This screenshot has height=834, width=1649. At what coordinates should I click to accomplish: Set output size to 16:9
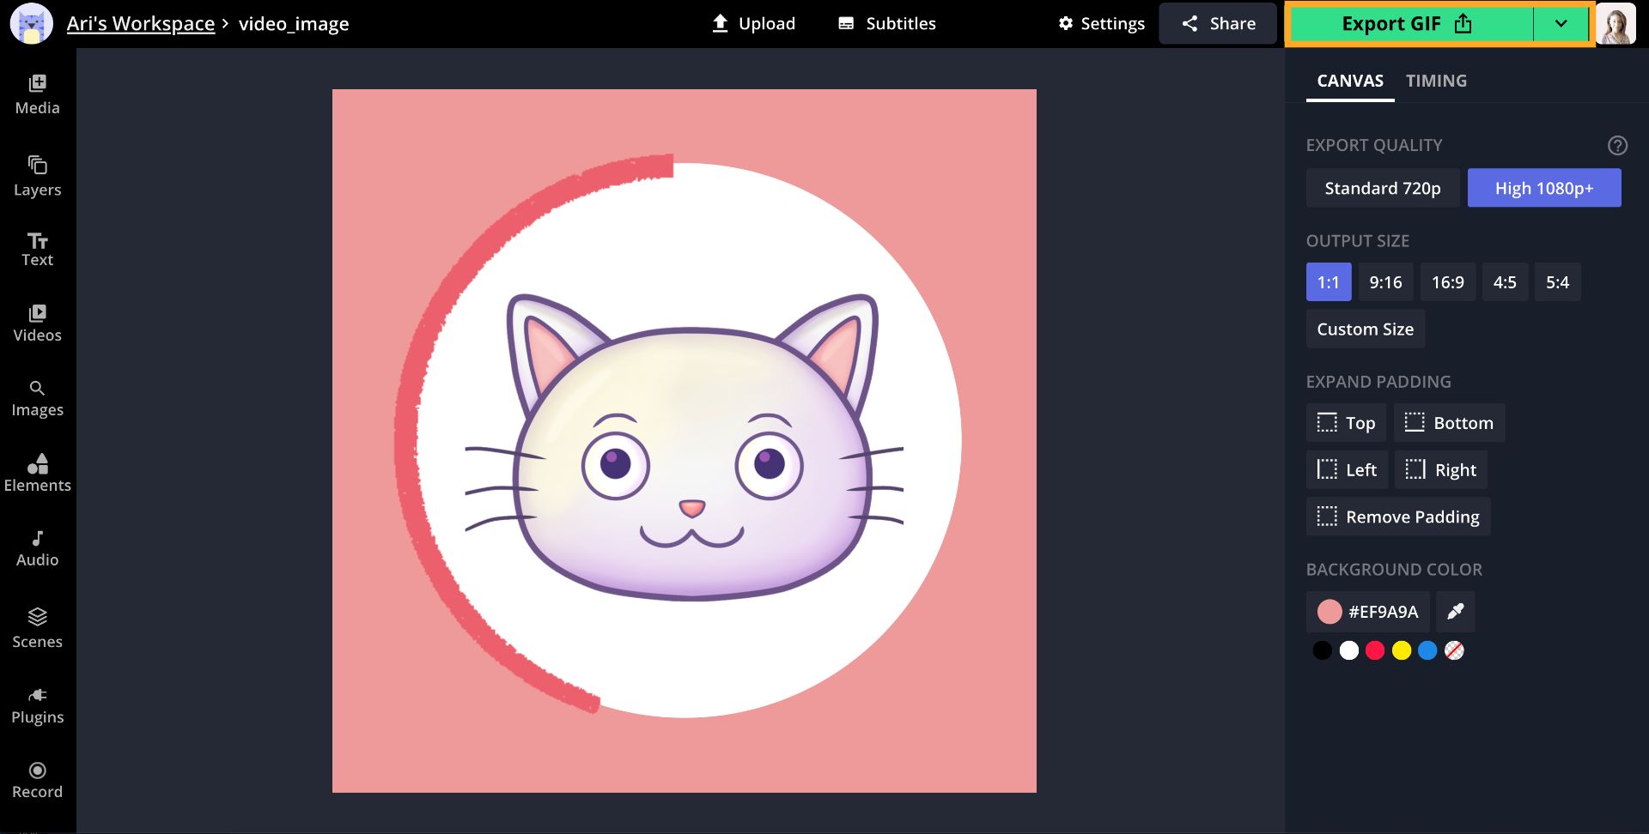click(1447, 282)
